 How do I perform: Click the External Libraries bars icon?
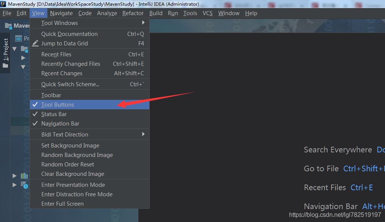coord(24,176)
